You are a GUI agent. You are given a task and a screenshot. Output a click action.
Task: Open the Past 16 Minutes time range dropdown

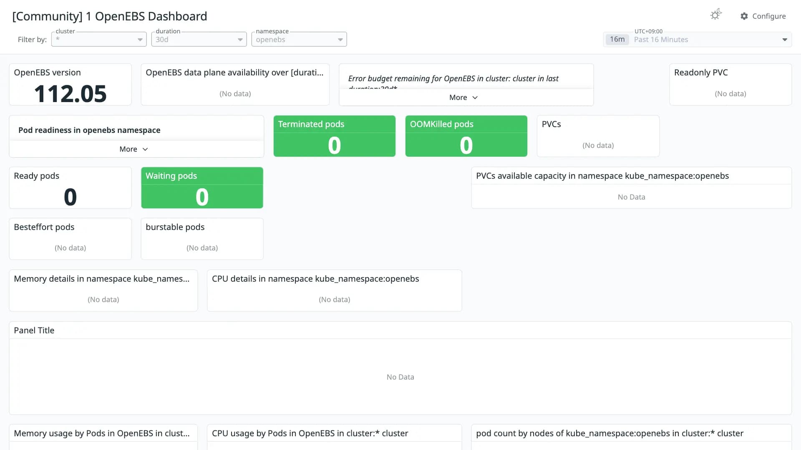698,39
